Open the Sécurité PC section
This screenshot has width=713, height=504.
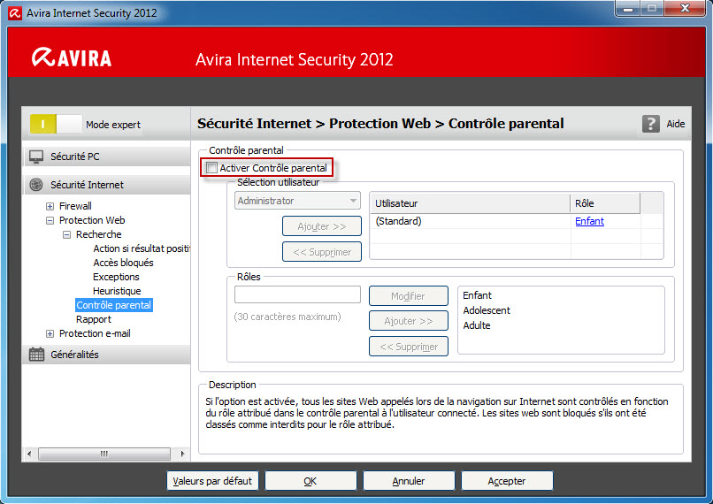pos(107,157)
